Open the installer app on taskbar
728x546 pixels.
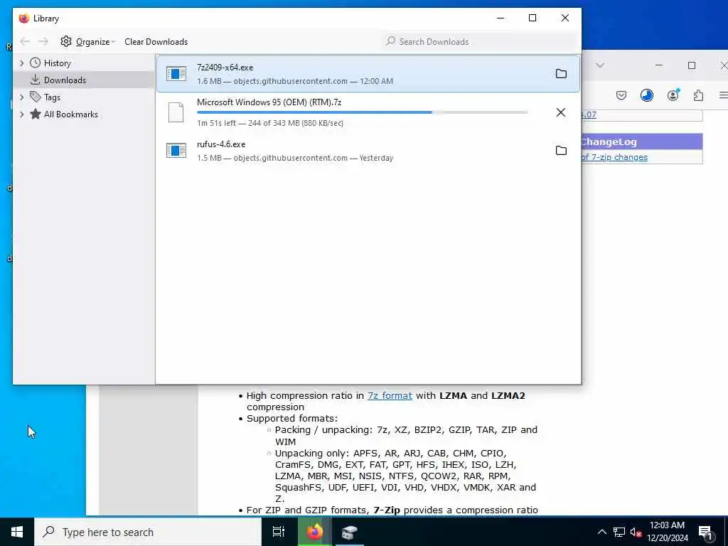point(349,532)
